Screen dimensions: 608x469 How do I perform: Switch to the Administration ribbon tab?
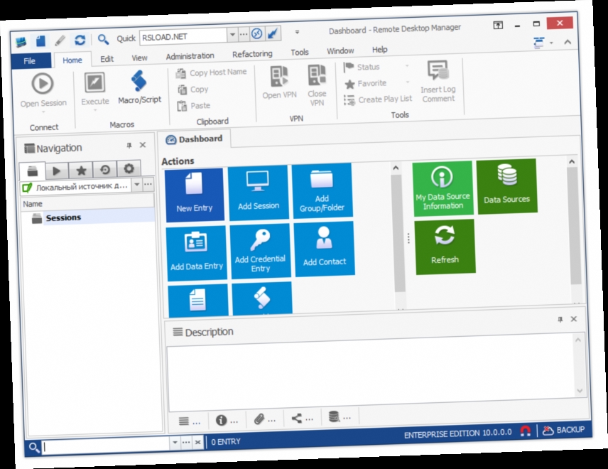(x=190, y=56)
